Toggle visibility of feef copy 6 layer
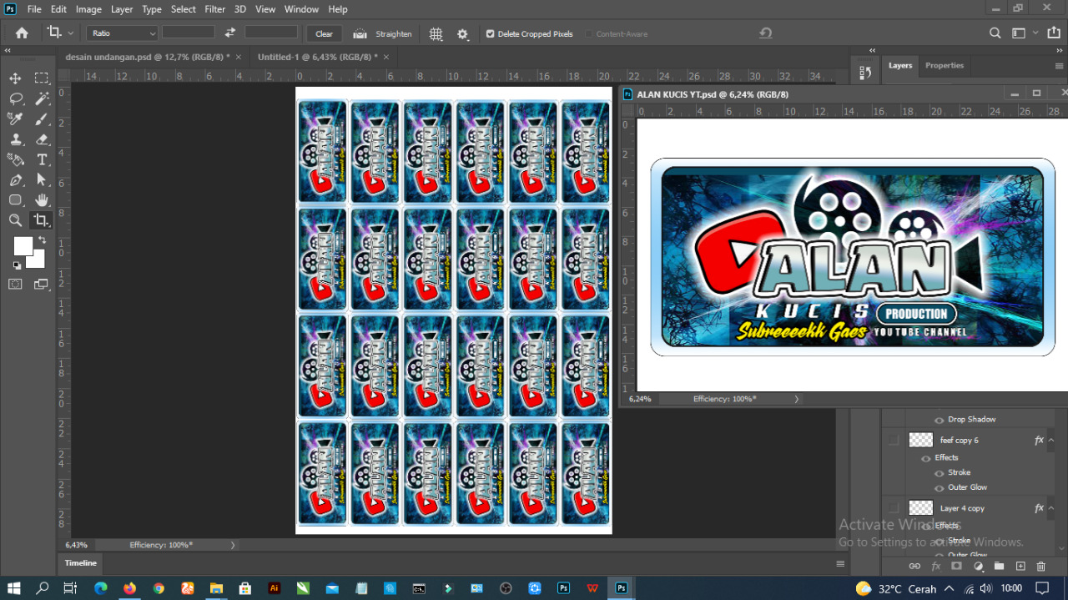Image resolution: width=1068 pixels, height=600 pixels. click(x=894, y=440)
